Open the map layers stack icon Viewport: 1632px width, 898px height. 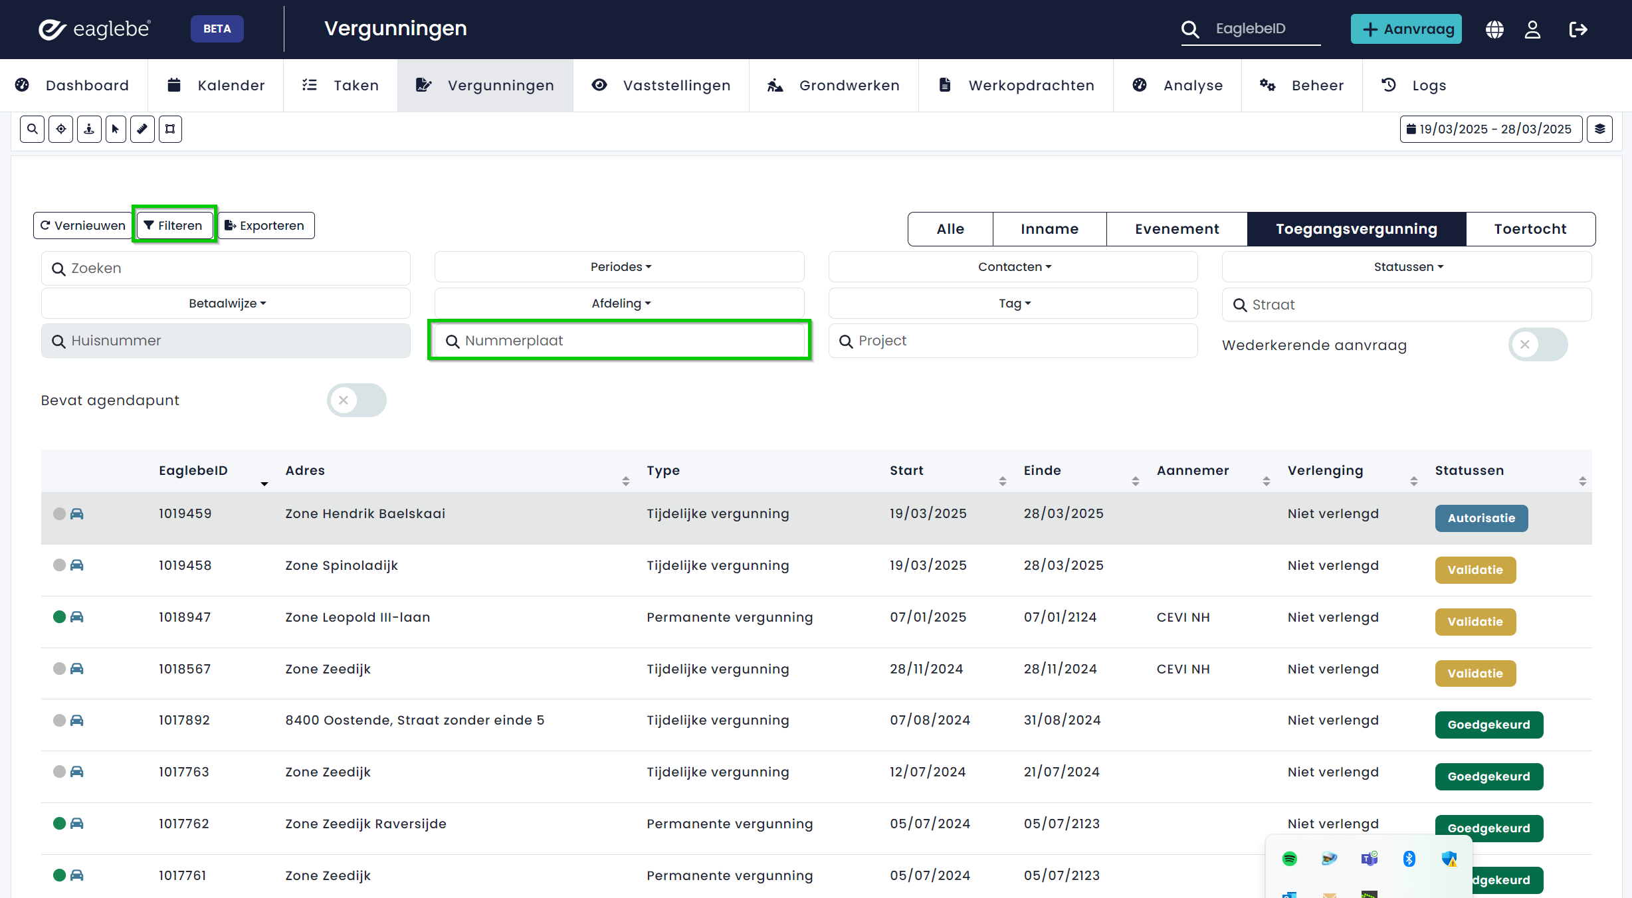(1599, 129)
